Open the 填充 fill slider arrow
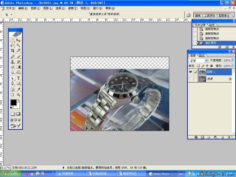 pyautogui.click(x=232, y=66)
